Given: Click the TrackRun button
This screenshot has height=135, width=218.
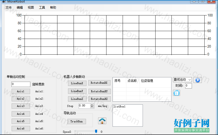Looking at the screenshot, I should 77,122.
